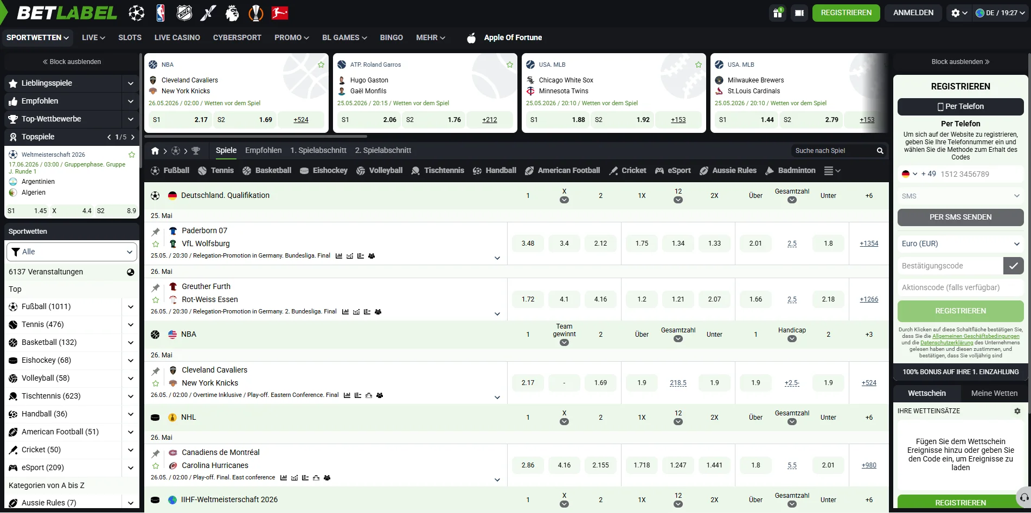Expand markets for Paderborn 07 match
The height and width of the screenshot is (513, 1031).
[x=497, y=258]
